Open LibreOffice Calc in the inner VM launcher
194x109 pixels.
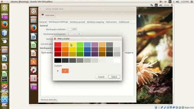33,45
